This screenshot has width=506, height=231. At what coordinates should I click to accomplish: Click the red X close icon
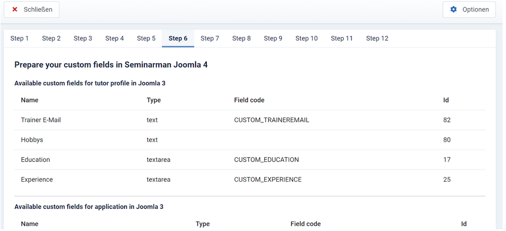pyautogui.click(x=15, y=9)
